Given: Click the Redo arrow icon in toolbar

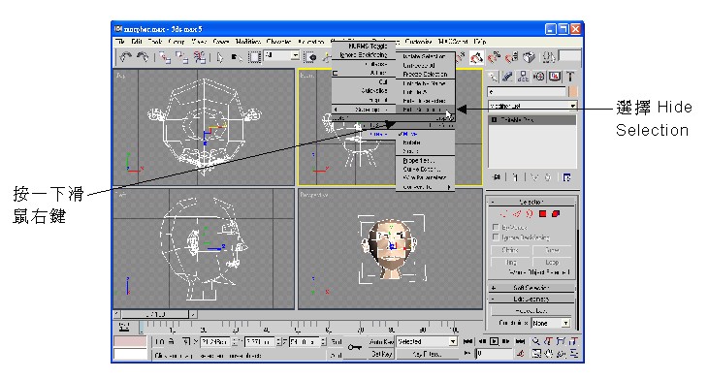Looking at the screenshot, I should [143, 57].
